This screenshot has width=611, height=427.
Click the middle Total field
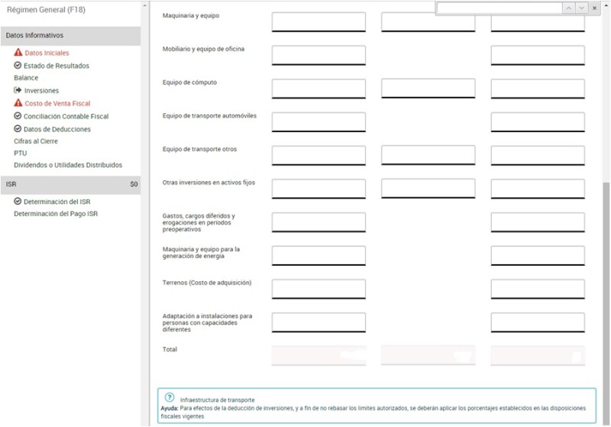tap(428, 355)
